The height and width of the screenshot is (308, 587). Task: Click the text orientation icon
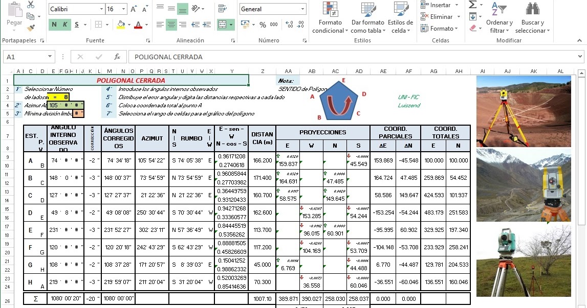(195, 8)
